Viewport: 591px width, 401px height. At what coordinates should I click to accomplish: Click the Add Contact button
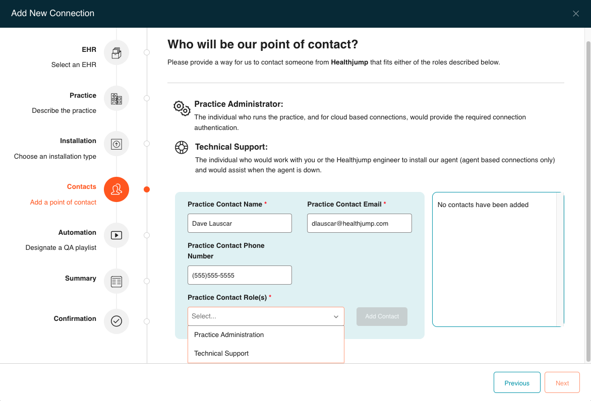point(382,316)
